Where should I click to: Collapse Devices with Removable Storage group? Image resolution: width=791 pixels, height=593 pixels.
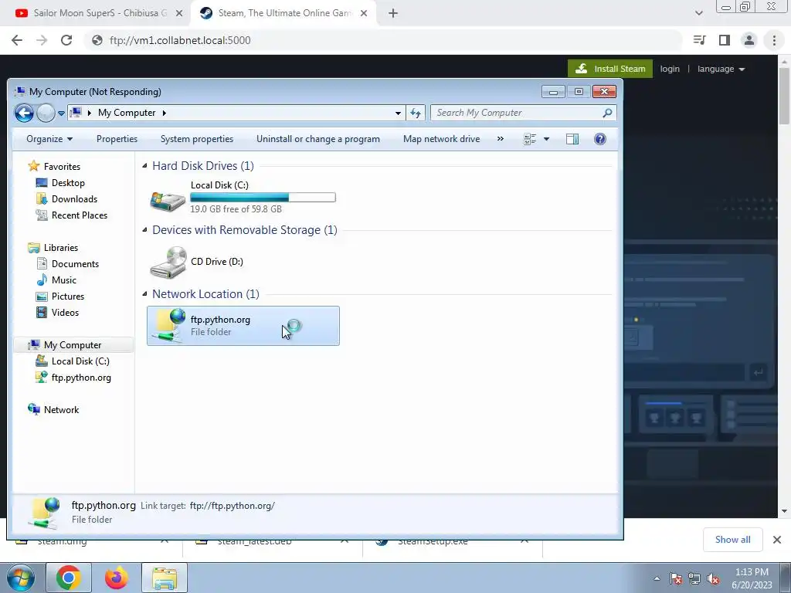(x=144, y=230)
